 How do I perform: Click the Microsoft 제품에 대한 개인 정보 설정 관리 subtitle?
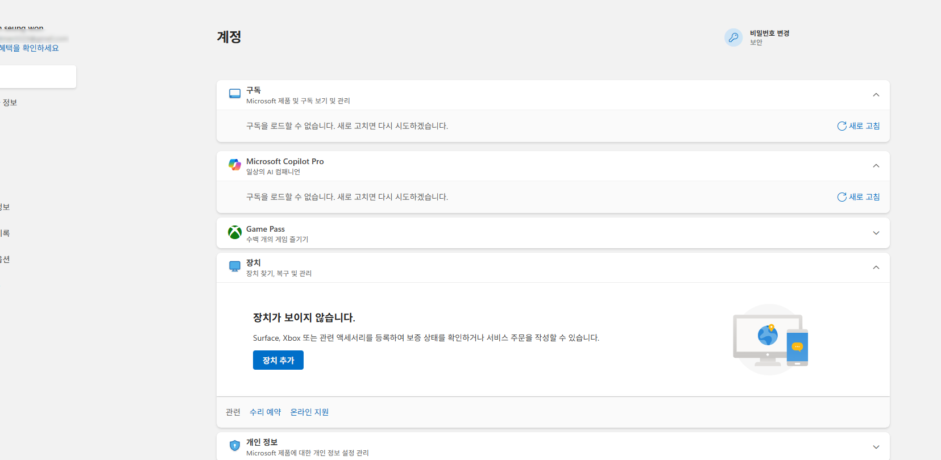308,453
